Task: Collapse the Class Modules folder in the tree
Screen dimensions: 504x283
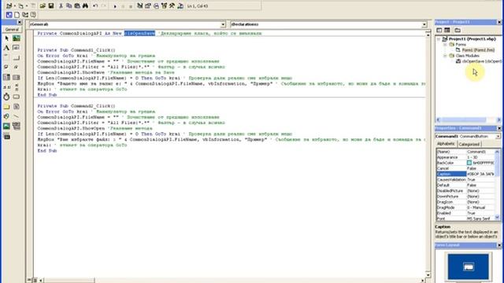Action: pyautogui.click(x=446, y=56)
